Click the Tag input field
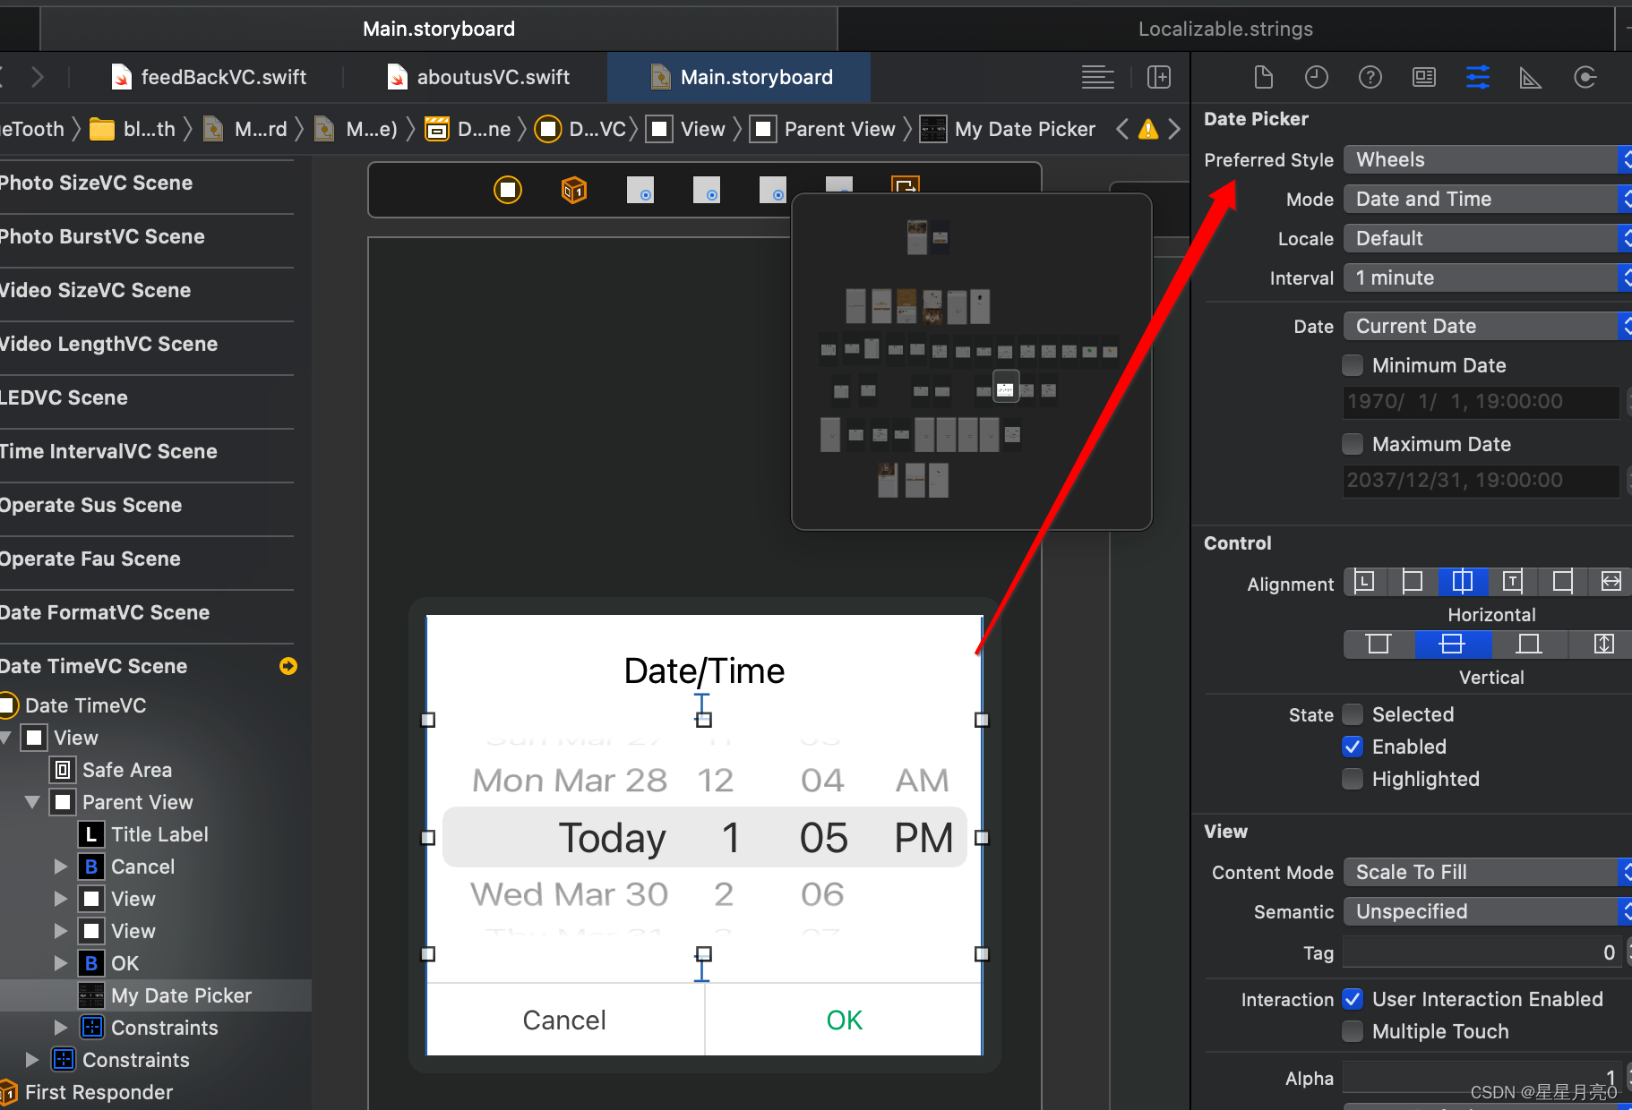The image size is (1632, 1110). (1482, 952)
